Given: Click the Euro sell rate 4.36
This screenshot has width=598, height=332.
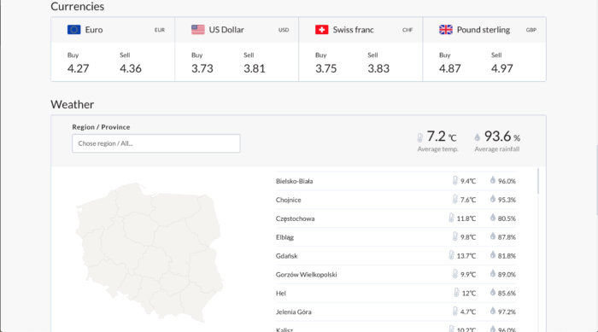Looking at the screenshot, I should coord(131,68).
